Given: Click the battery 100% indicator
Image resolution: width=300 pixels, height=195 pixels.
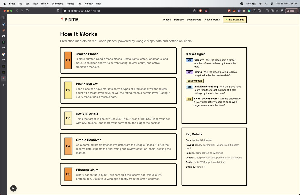Looking at the screenshot, I should tap(251, 4).
